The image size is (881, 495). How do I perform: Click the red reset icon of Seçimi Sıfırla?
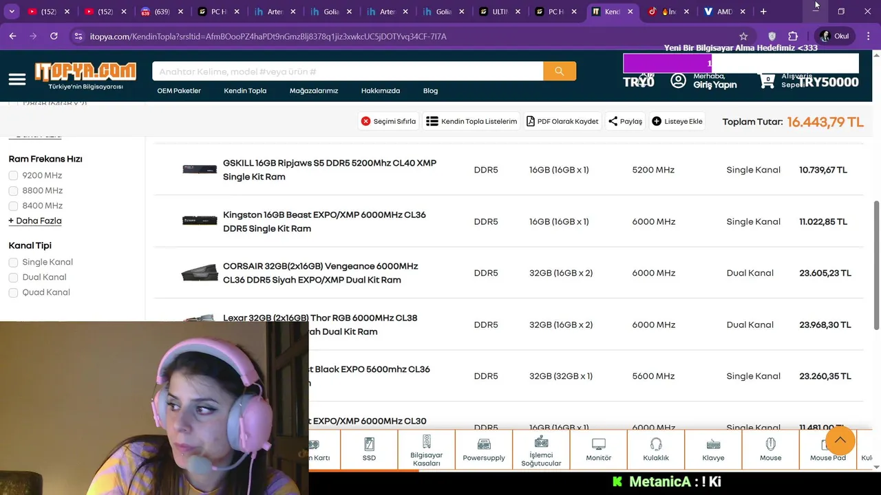click(x=365, y=121)
